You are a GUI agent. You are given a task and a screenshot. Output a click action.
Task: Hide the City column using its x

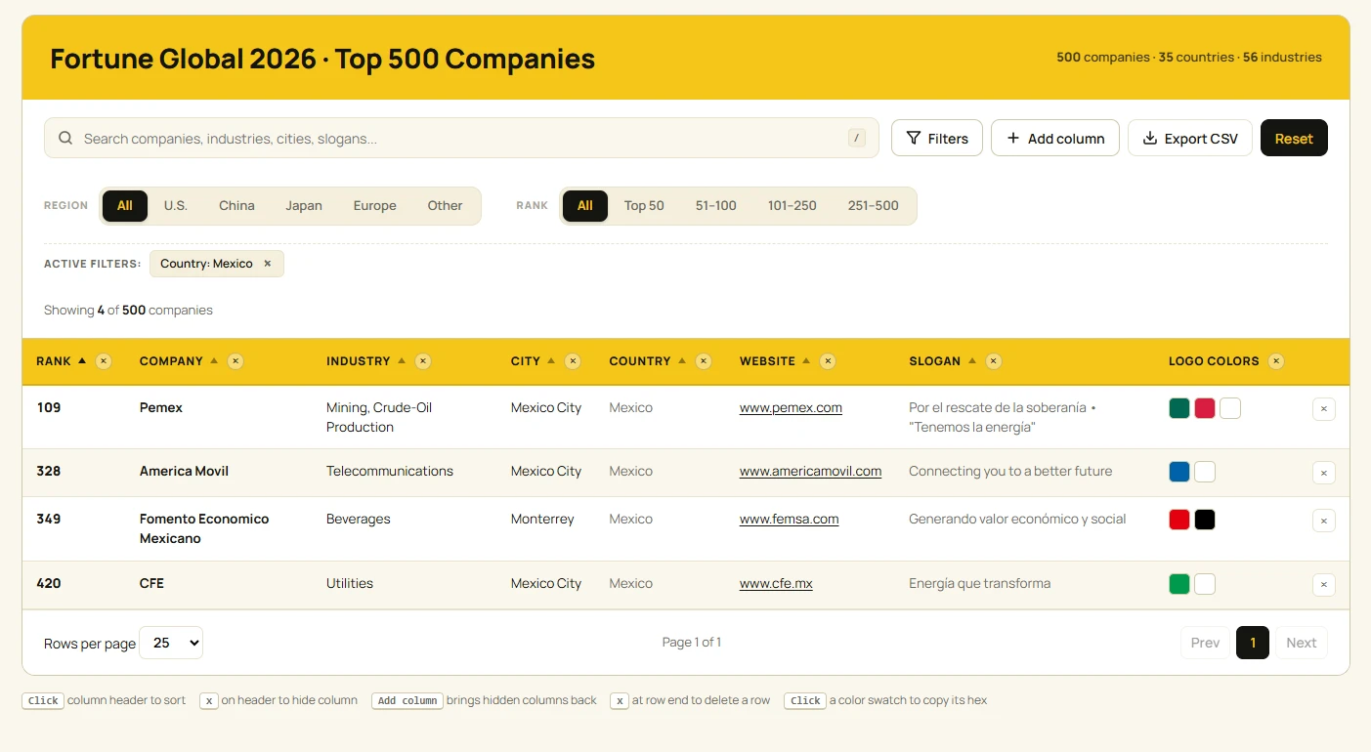pyautogui.click(x=573, y=361)
